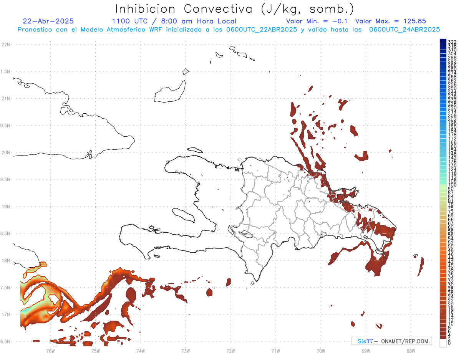The image size is (461, 356).
Task: Click the "69W" longitude label
Action: 366,350
